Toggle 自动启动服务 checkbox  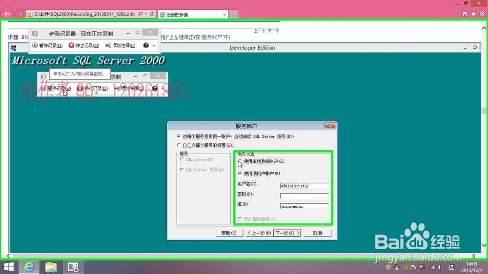(x=240, y=219)
